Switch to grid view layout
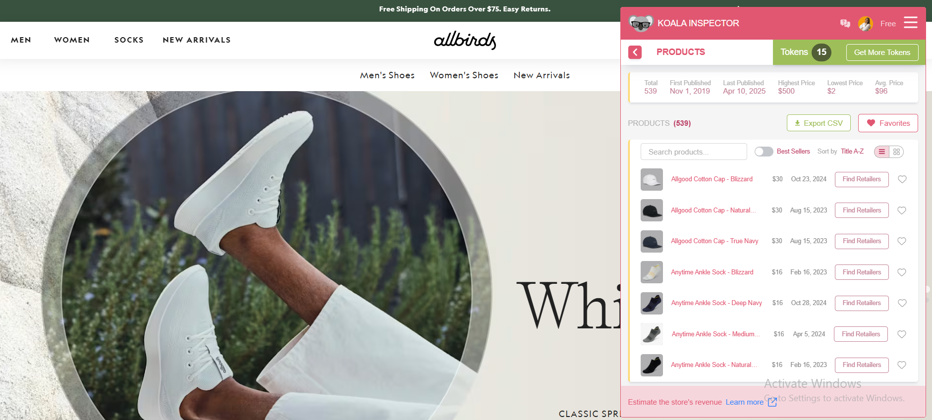The width and height of the screenshot is (932, 420). [x=896, y=152]
